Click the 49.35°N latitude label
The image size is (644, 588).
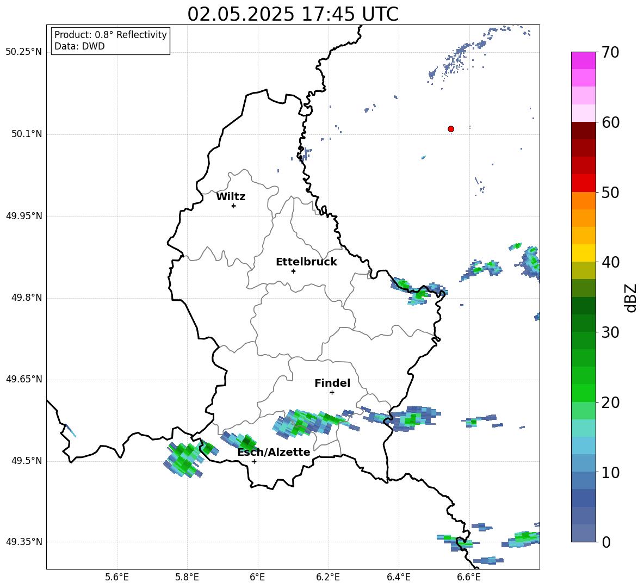pyautogui.click(x=24, y=542)
